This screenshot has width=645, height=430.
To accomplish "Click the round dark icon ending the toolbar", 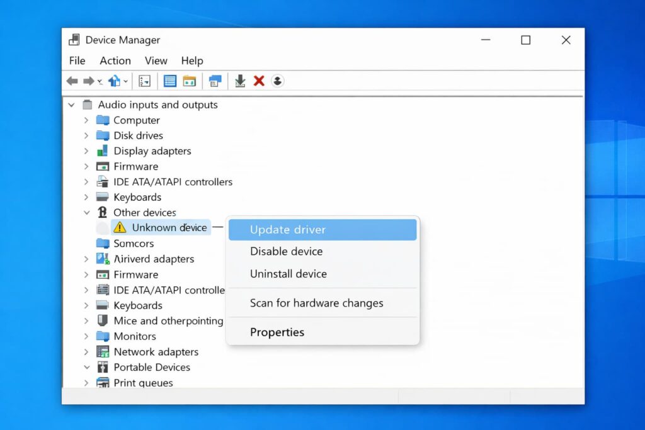I will (x=277, y=81).
